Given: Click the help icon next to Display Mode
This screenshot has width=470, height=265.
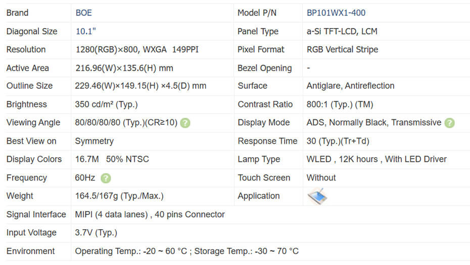Looking at the screenshot, I should point(449,123).
